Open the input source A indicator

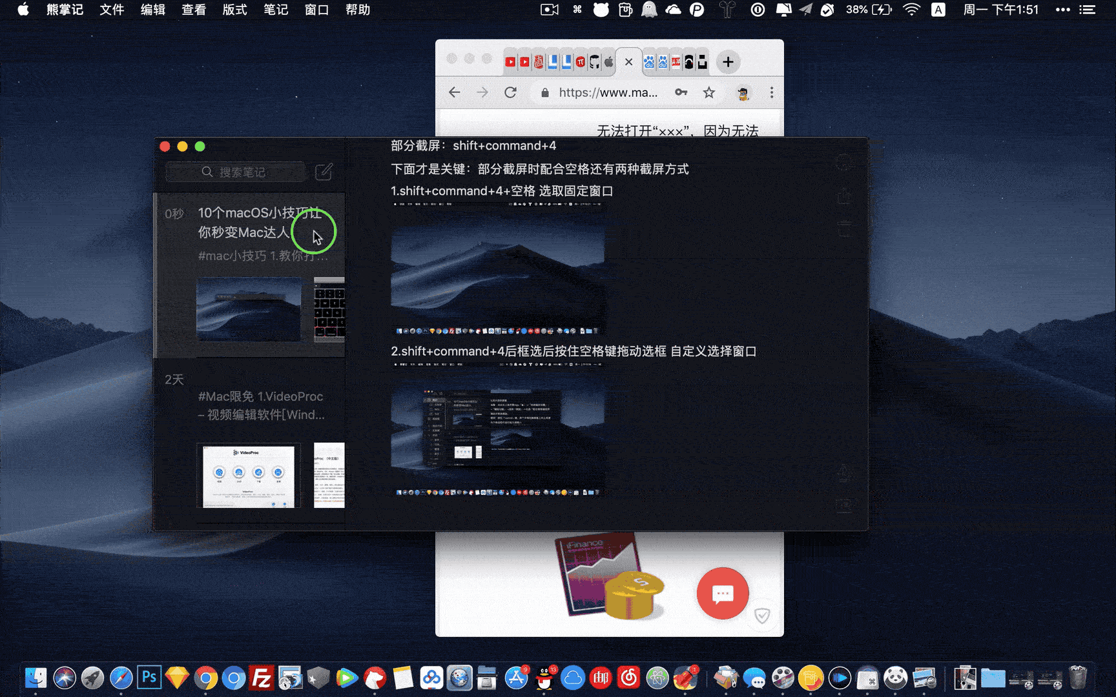click(x=938, y=10)
